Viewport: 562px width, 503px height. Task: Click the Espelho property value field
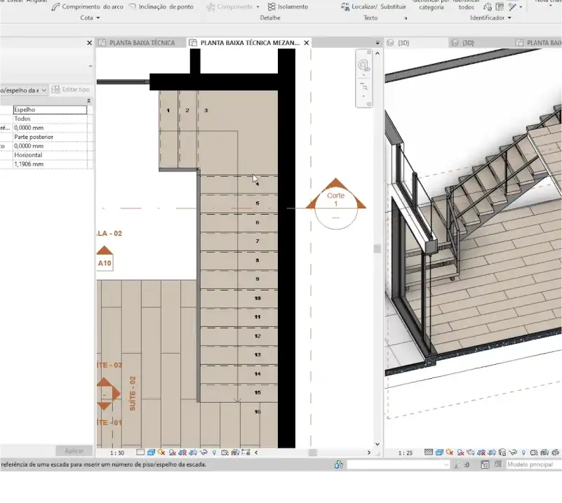(x=50, y=109)
